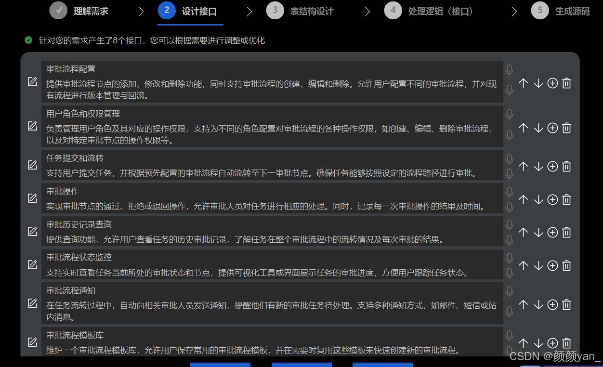The height and width of the screenshot is (367, 603).
Task: Add new interface after 审批流程配置
Action: (553, 83)
